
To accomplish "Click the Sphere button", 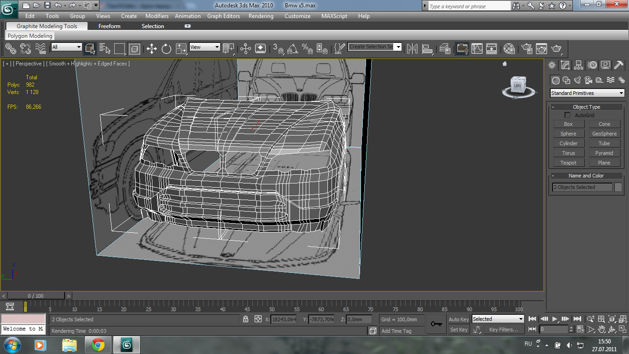I will (568, 134).
